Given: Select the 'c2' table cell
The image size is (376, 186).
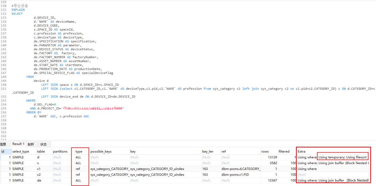Looking at the screenshot, I should pos(44,175).
